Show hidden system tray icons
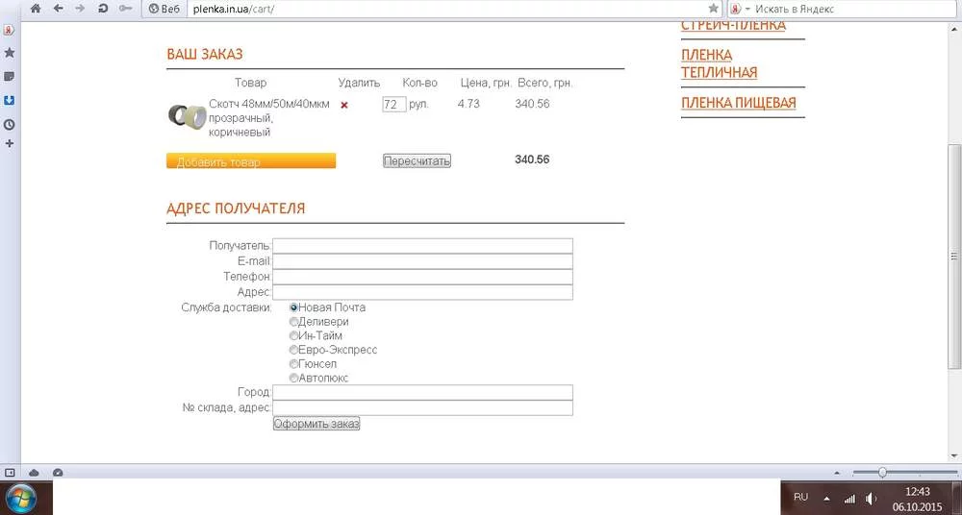The height and width of the screenshot is (515, 962). [x=826, y=499]
